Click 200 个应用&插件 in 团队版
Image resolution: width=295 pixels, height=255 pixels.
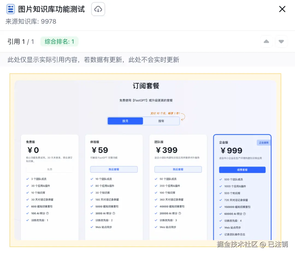[170, 186]
